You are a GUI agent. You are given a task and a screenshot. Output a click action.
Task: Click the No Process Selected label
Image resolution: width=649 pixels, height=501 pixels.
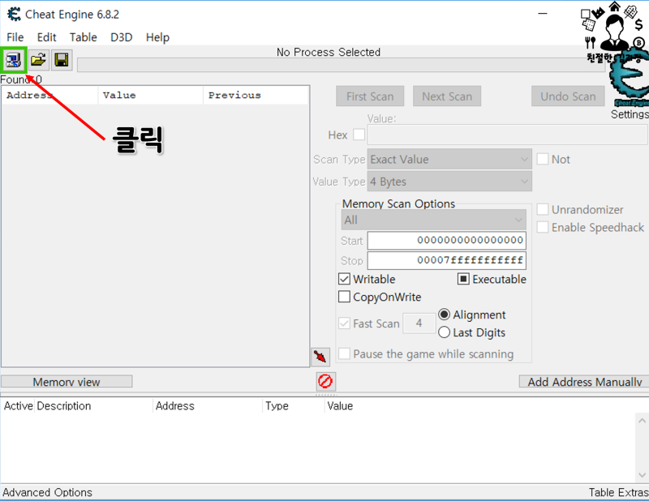point(329,52)
